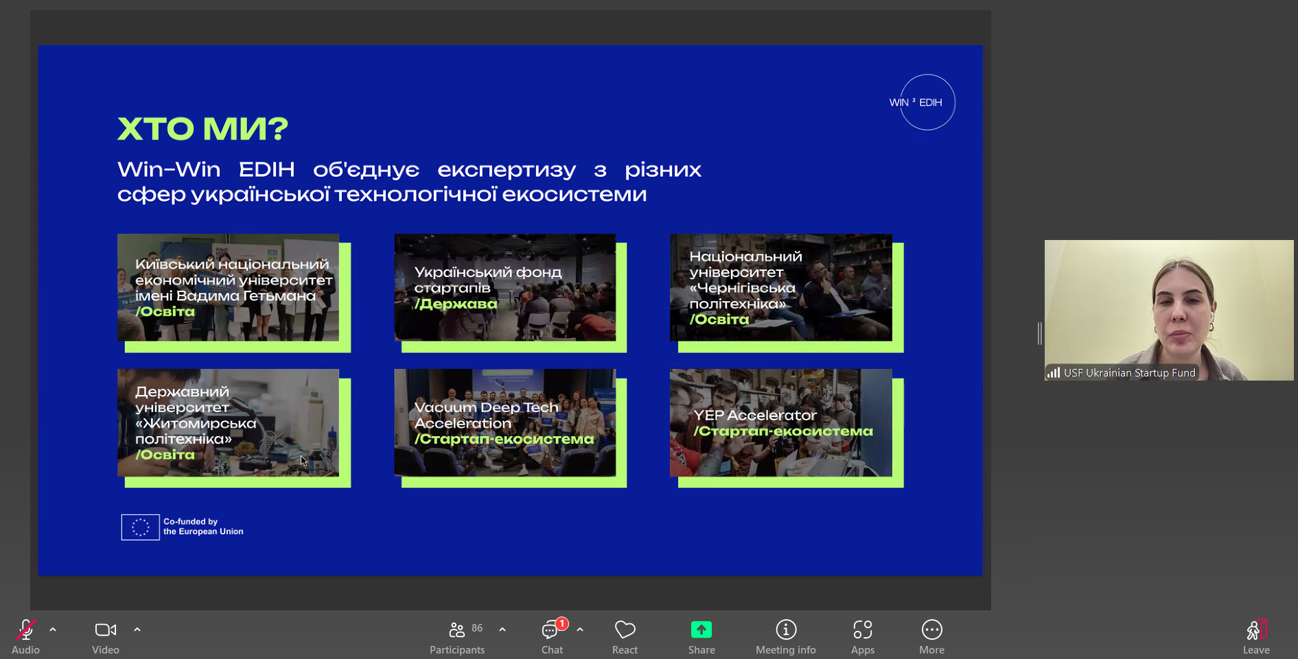Click the YEP Accelerator card

point(787,428)
